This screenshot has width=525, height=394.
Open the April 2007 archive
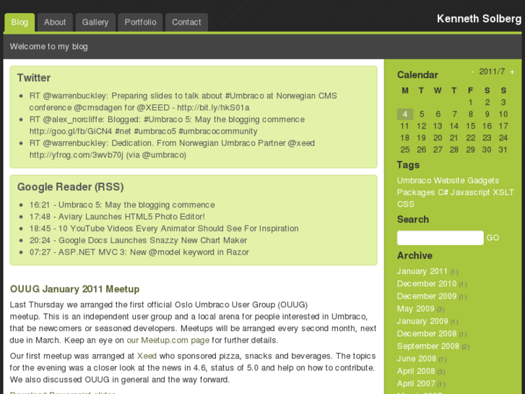(416, 384)
